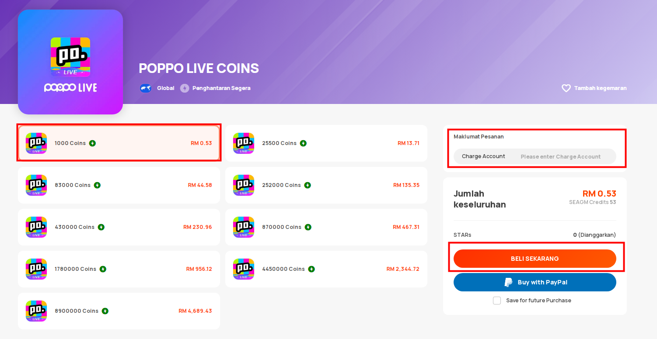Click the green instant-delivery icon next to 83000 Coins

click(97, 185)
